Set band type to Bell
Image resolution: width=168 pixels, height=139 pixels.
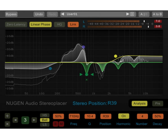(x=45, y=120)
